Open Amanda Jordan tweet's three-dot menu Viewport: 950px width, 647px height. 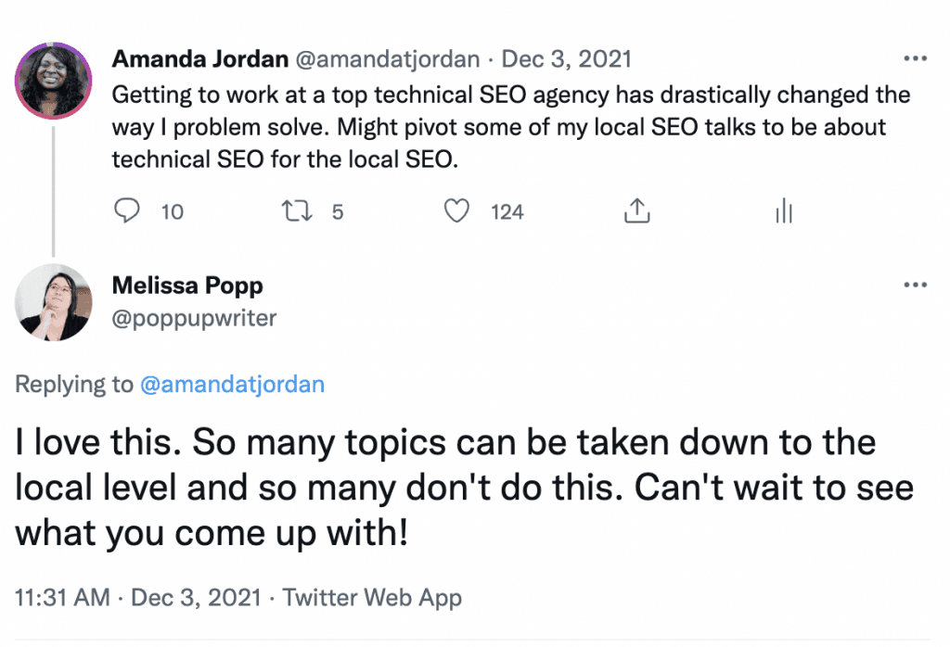coord(915,59)
